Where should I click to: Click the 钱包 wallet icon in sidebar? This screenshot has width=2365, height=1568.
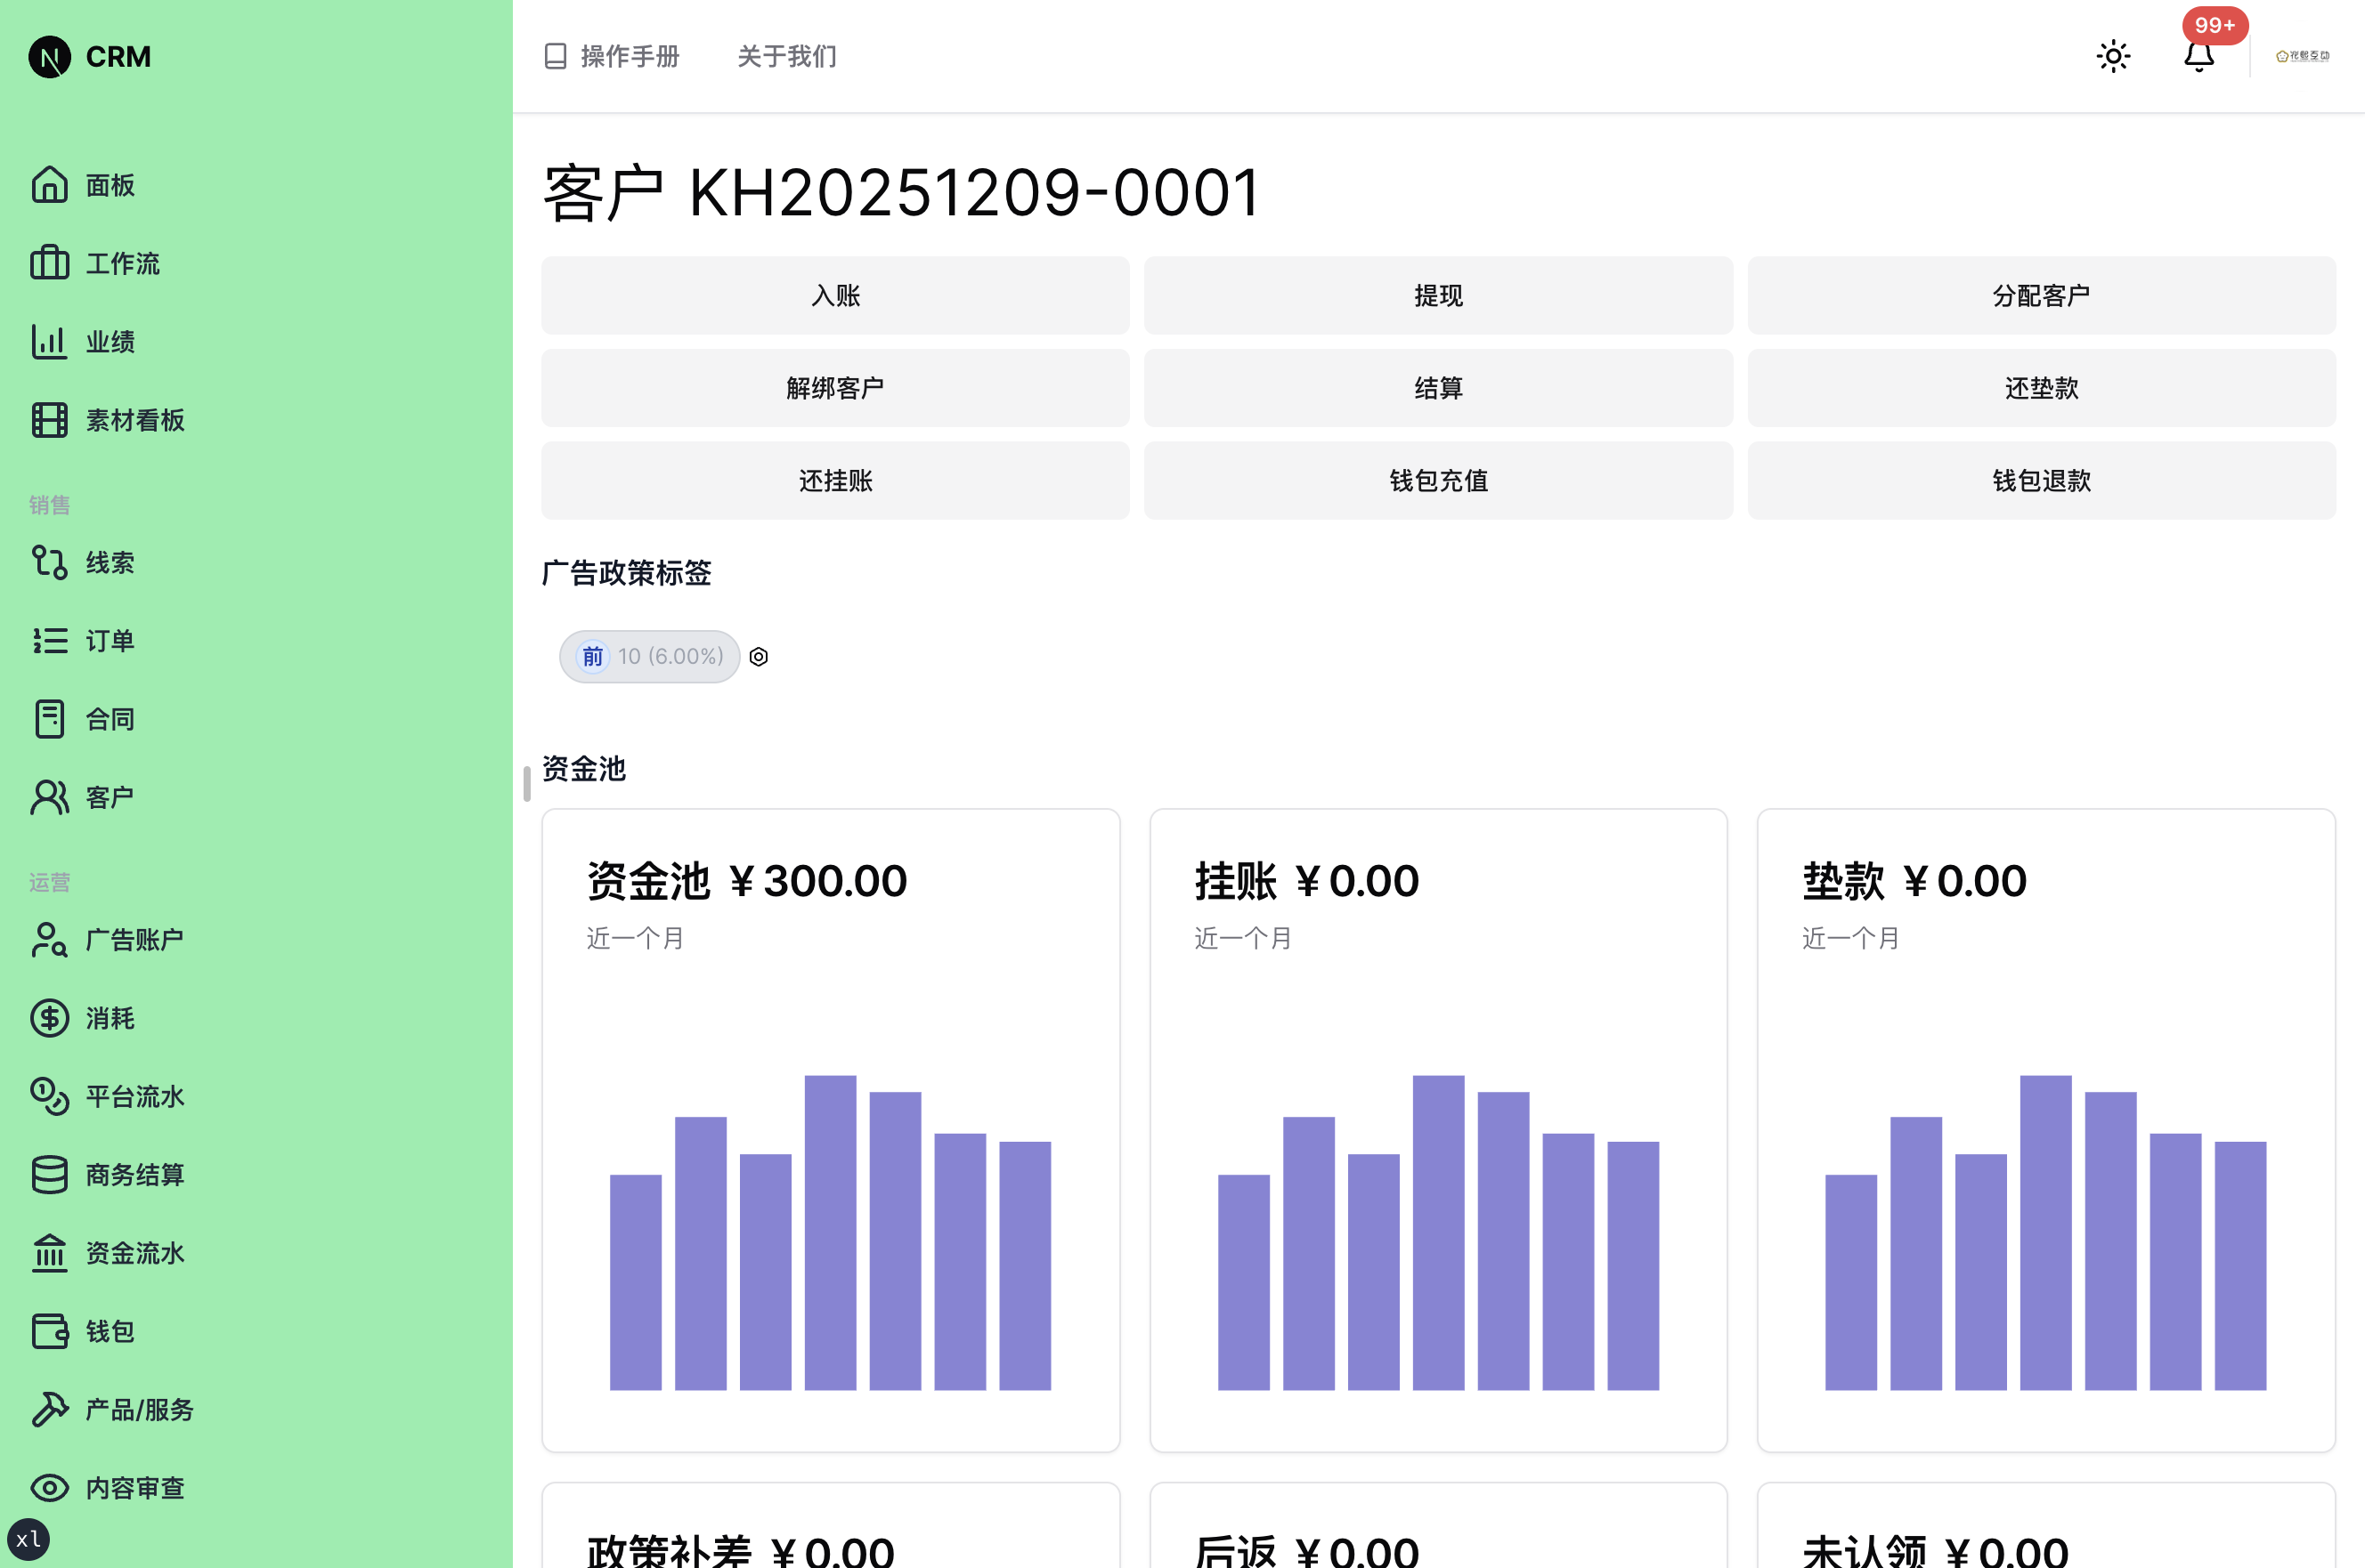pos(49,1331)
